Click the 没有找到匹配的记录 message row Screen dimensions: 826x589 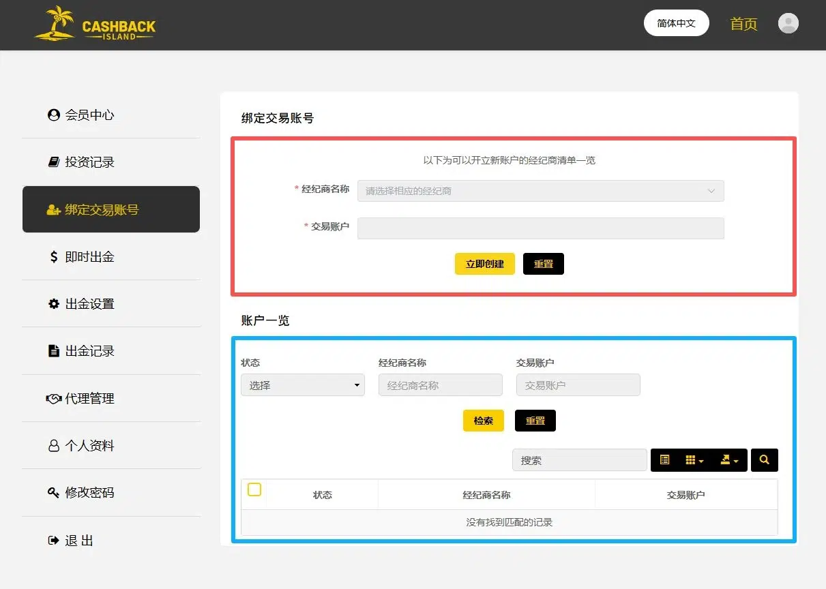[510, 523]
